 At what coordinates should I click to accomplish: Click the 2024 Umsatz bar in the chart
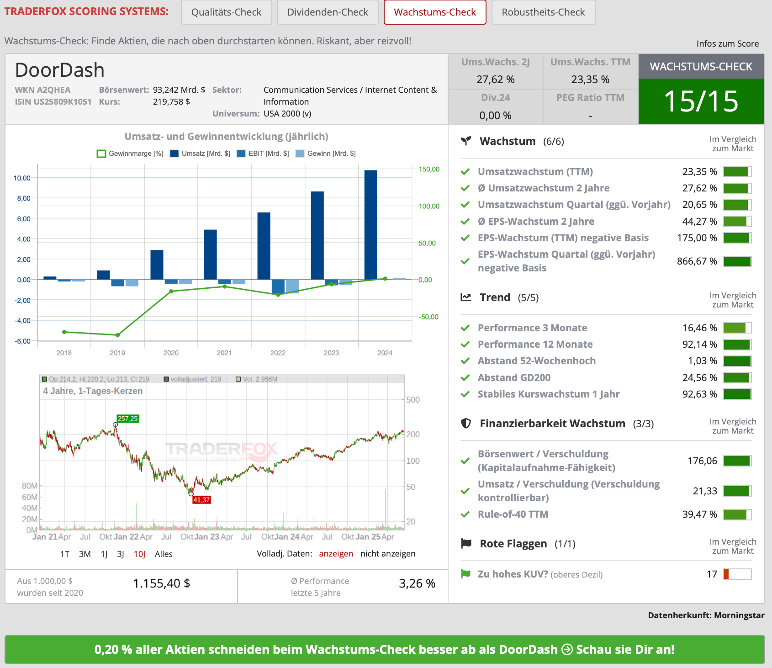click(371, 225)
